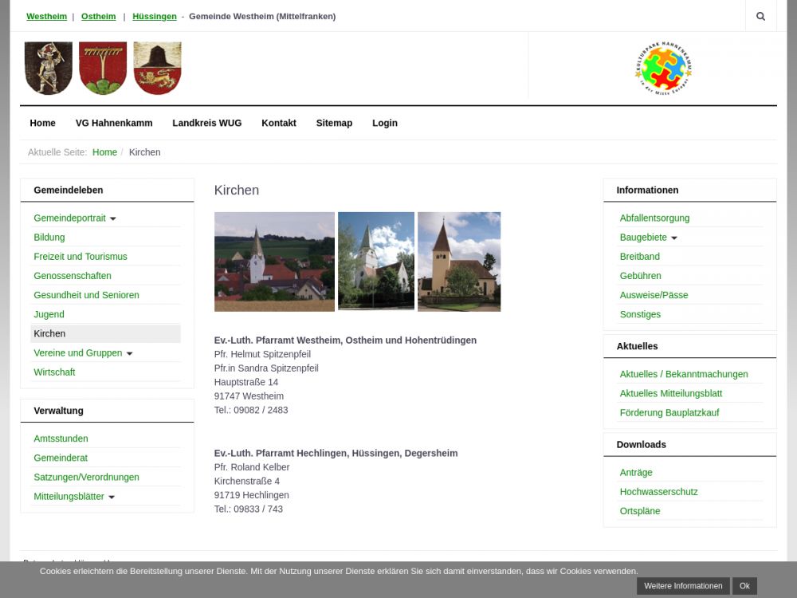The width and height of the screenshot is (797, 598).
Task: Open Amtsstunden under Verwaltung
Action: (61, 439)
